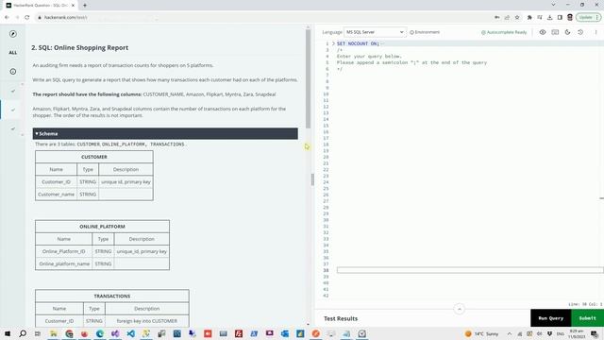Viewport: 604px width, 340px height.
Task: Fold code at line 1 chevron
Action: click(x=333, y=43)
